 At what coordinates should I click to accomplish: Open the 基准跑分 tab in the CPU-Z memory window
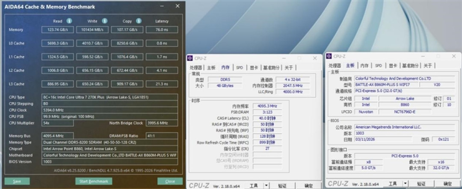[x=271, y=67]
